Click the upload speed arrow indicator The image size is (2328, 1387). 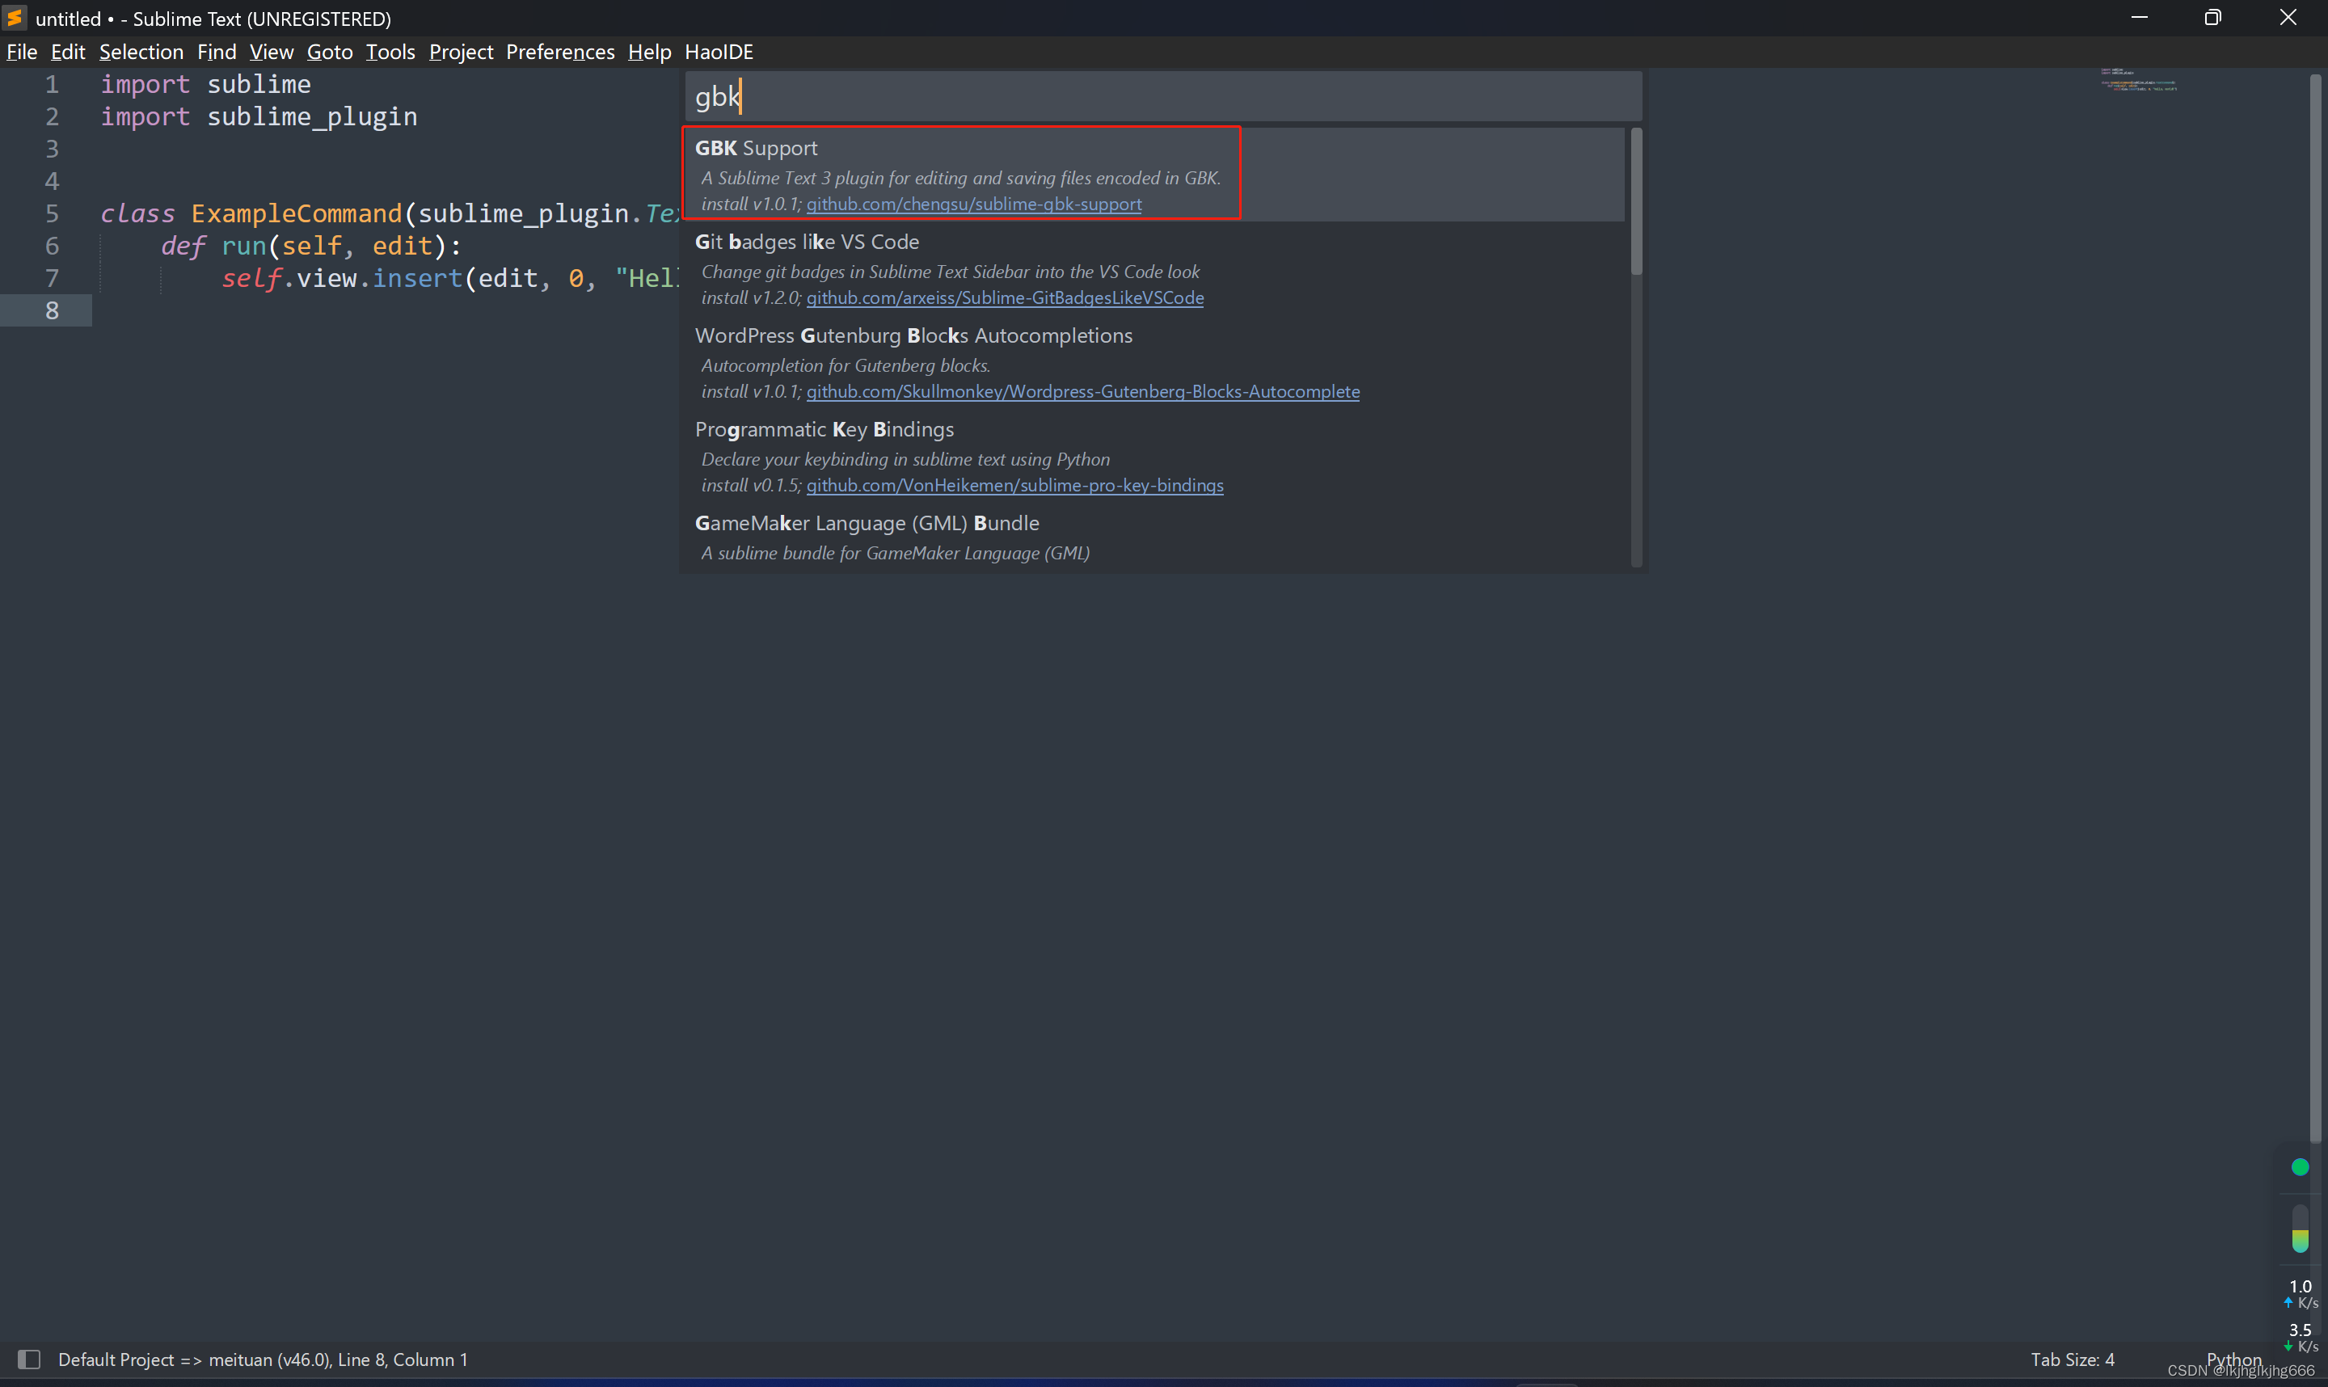2288,1302
